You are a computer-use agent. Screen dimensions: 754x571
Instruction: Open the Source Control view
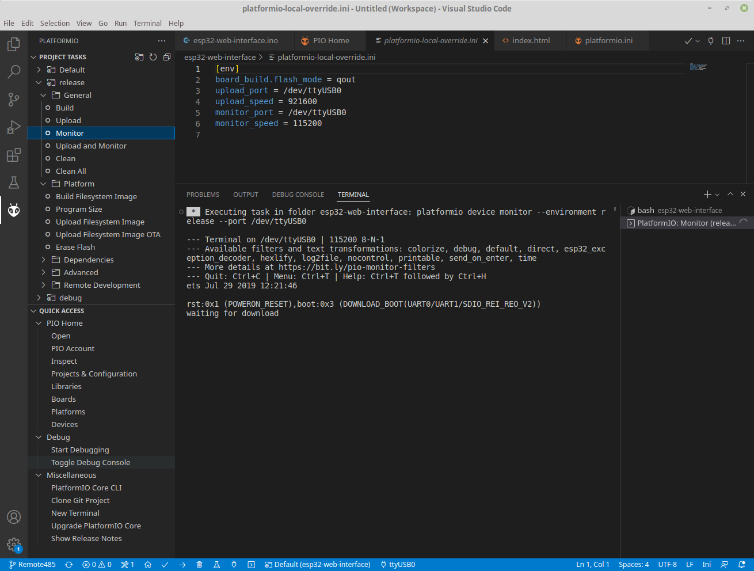point(14,100)
